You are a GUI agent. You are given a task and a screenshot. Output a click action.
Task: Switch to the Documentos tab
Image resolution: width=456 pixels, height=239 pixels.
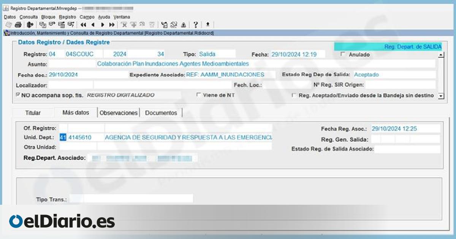[x=161, y=113]
